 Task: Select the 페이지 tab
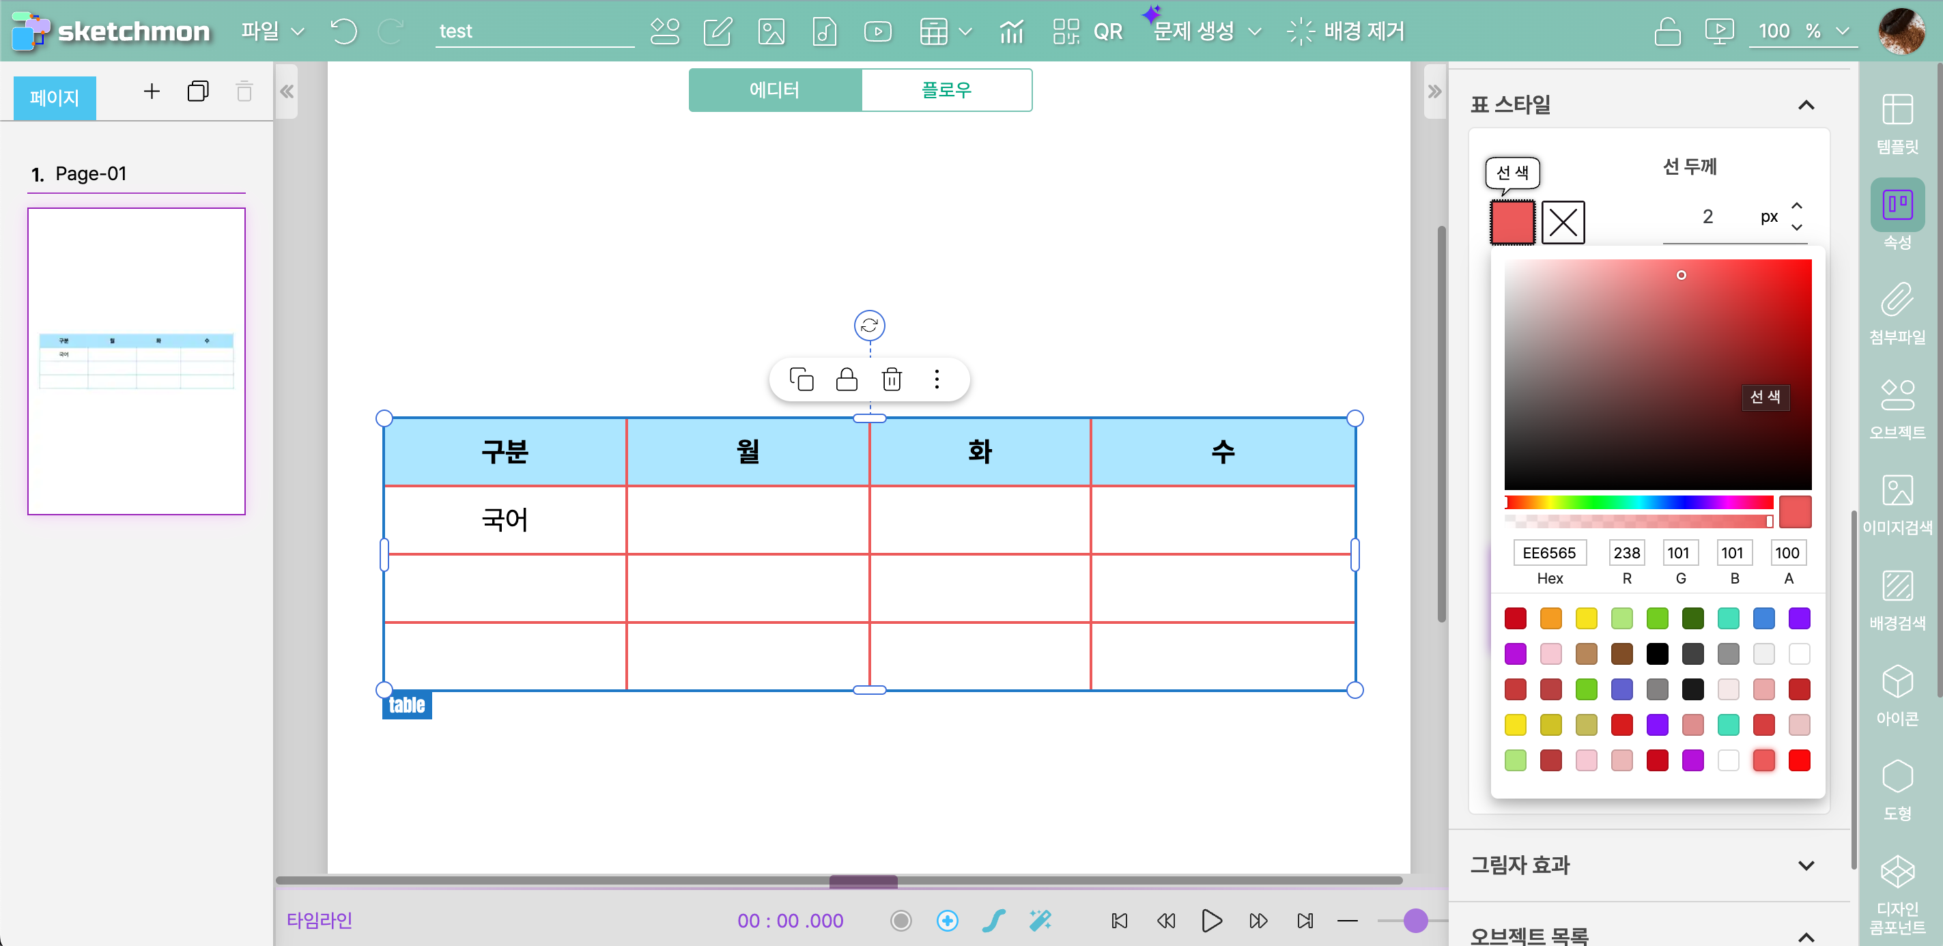click(x=55, y=97)
